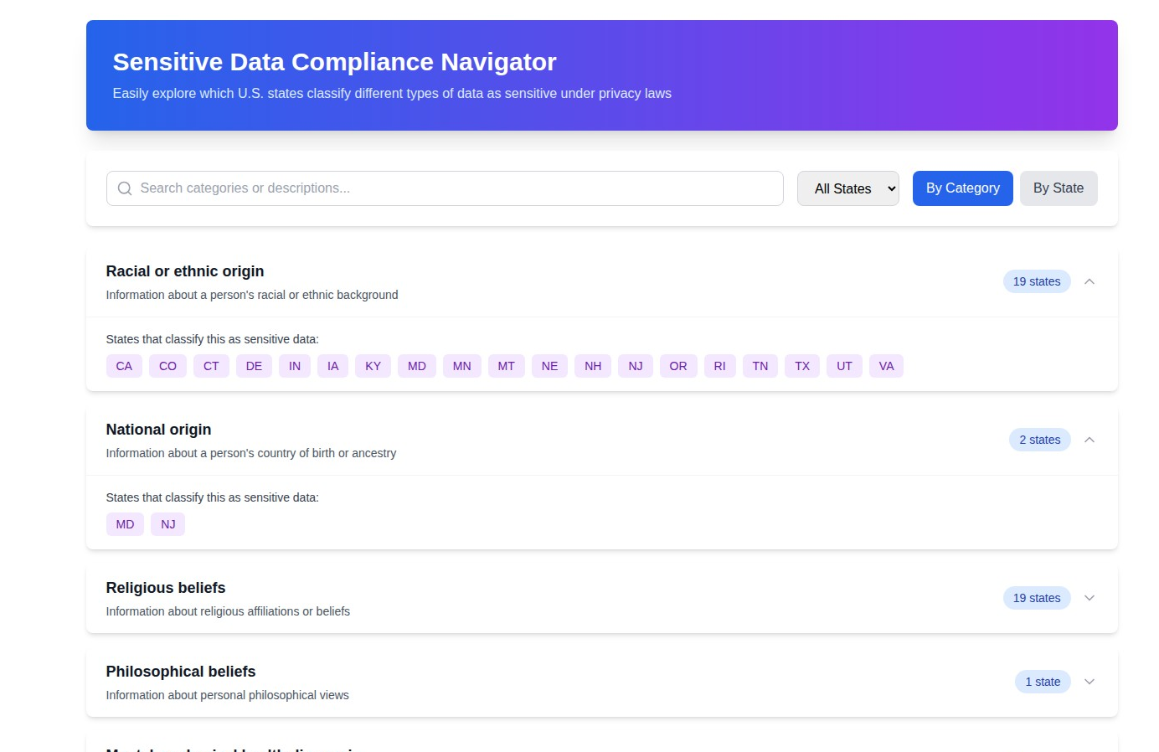Viewport: 1159px width, 752px height.
Task: Collapse the National origin chevron
Action: click(1089, 439)
